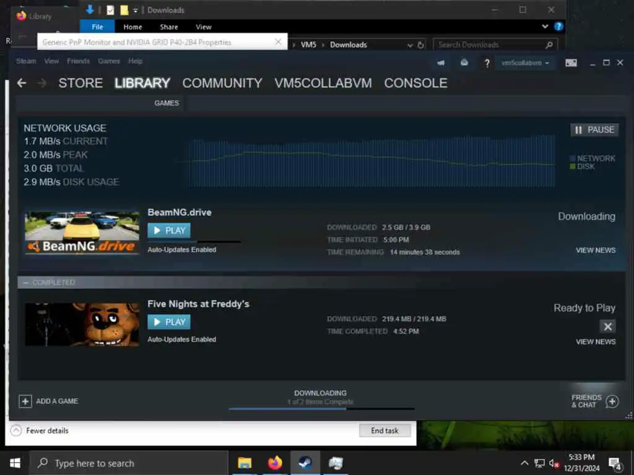Click the Explorer quick access new folder icon
This screenshot has height=475, width=634.
click(x=124, y=10)
